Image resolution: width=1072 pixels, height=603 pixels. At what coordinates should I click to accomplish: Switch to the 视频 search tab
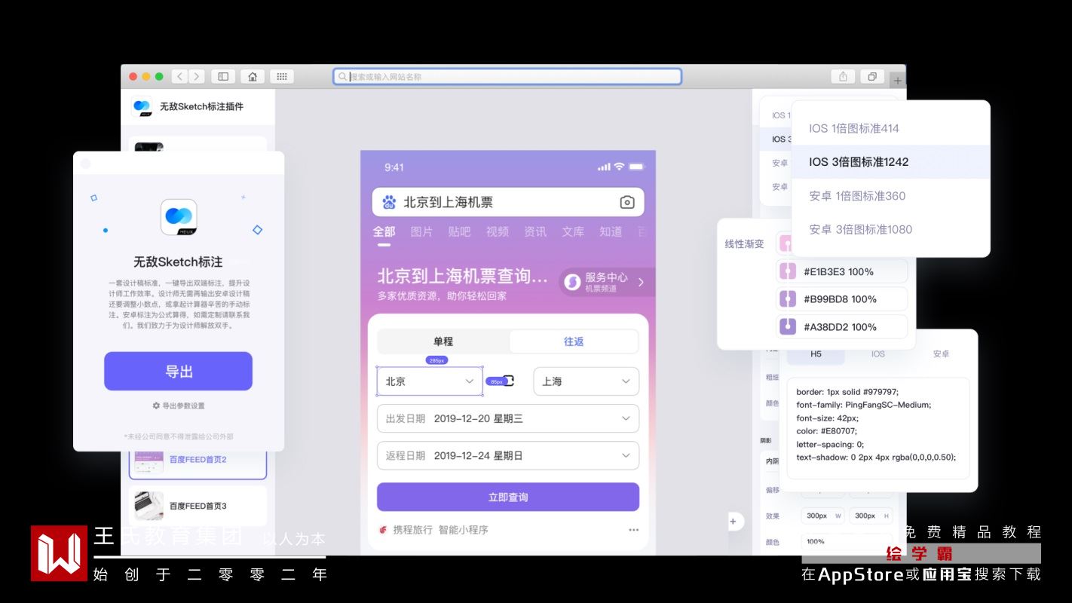coord(498,231)
